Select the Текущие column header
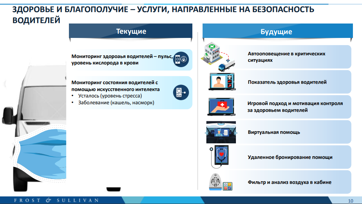Image resolution: width=362 pixels, height=204 pixels. (131, 31)
